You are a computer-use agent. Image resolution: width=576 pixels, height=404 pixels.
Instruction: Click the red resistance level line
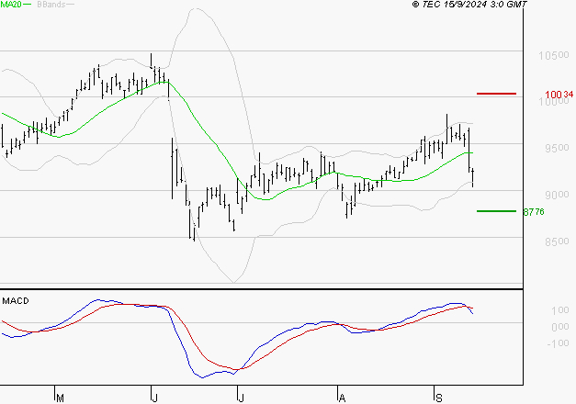pyautogui.click(x=496, y=94)
